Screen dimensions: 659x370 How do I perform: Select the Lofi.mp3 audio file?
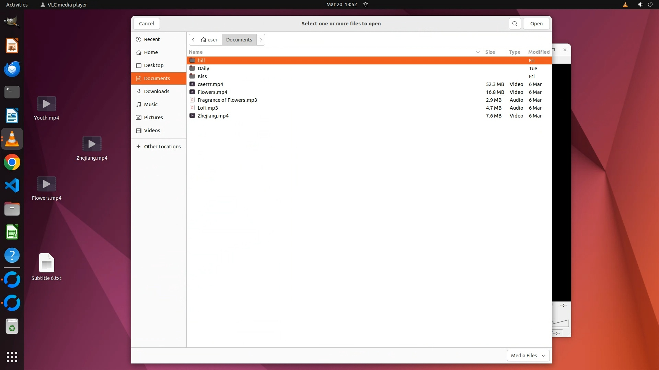pyautogui.click(x=208, y=108)
